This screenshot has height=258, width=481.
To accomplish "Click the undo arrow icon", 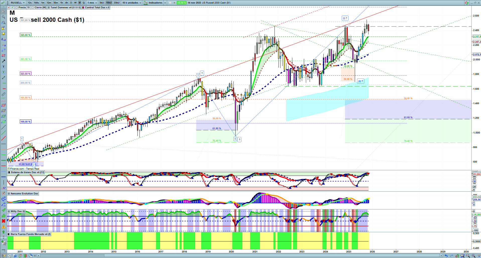I will pos(446,256).
